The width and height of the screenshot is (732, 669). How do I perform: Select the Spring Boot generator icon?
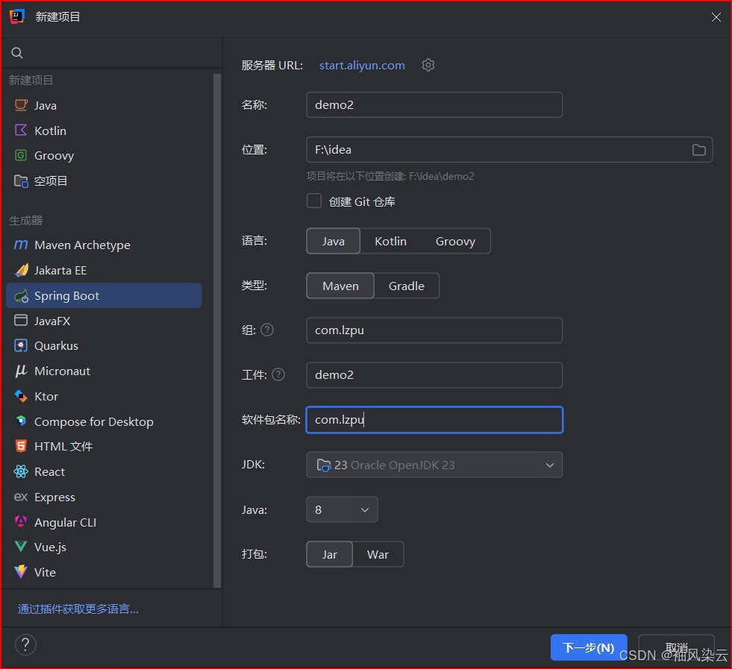(x=21, y=296)
